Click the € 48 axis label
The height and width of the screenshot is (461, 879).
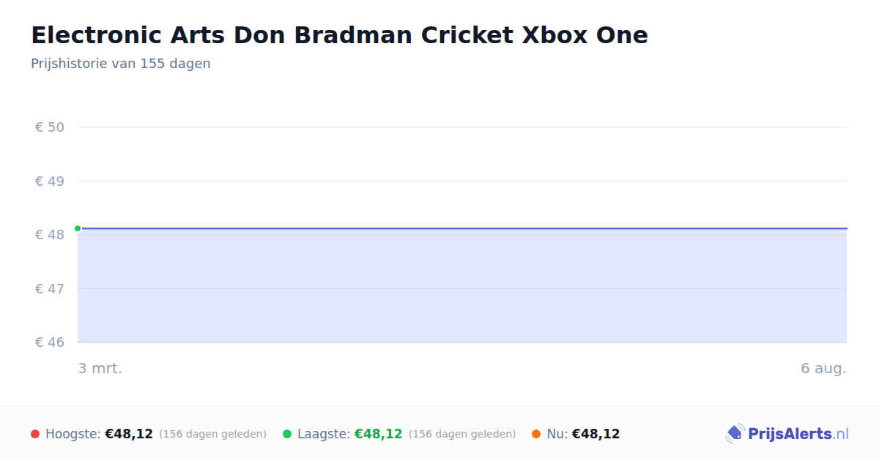[50, 235]
